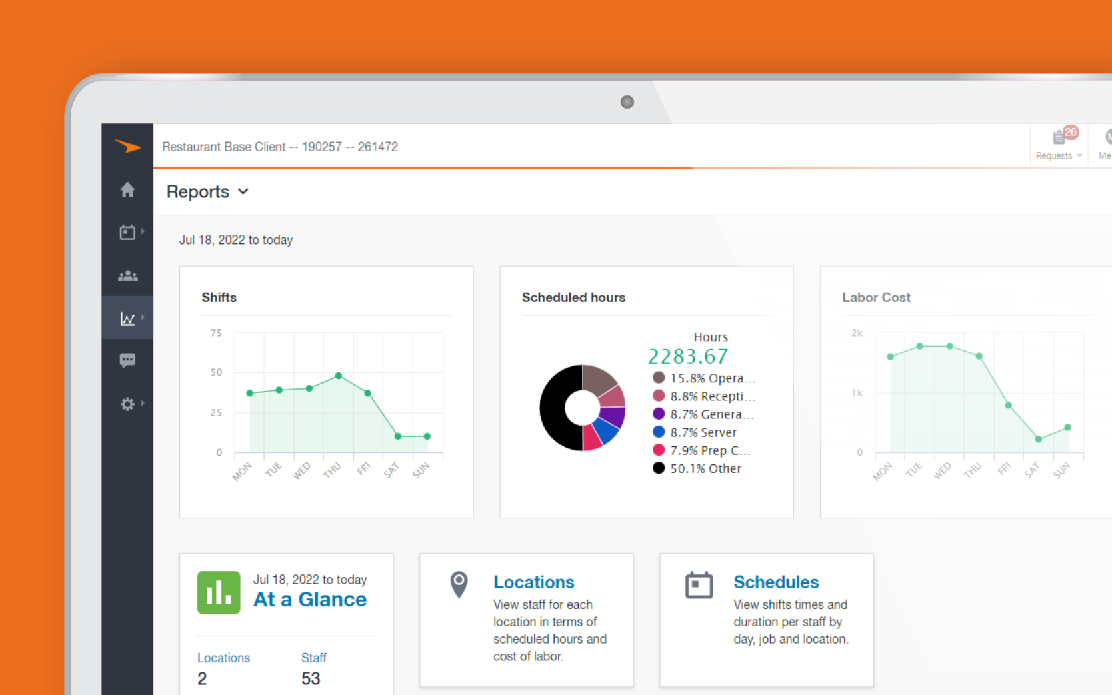
Task: Click the orange arrow logo in sidebar
Action: [x=127, y=146]
